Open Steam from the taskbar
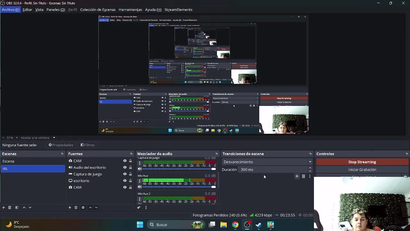The height and width of the screenshot is (231, 410). click(x=258, y=225)
